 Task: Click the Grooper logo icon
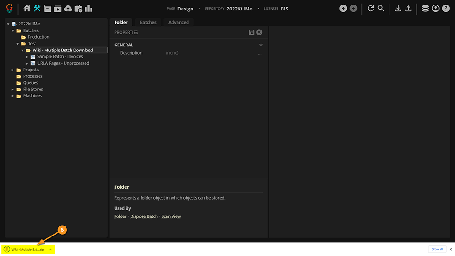click(x=9, y=8)
